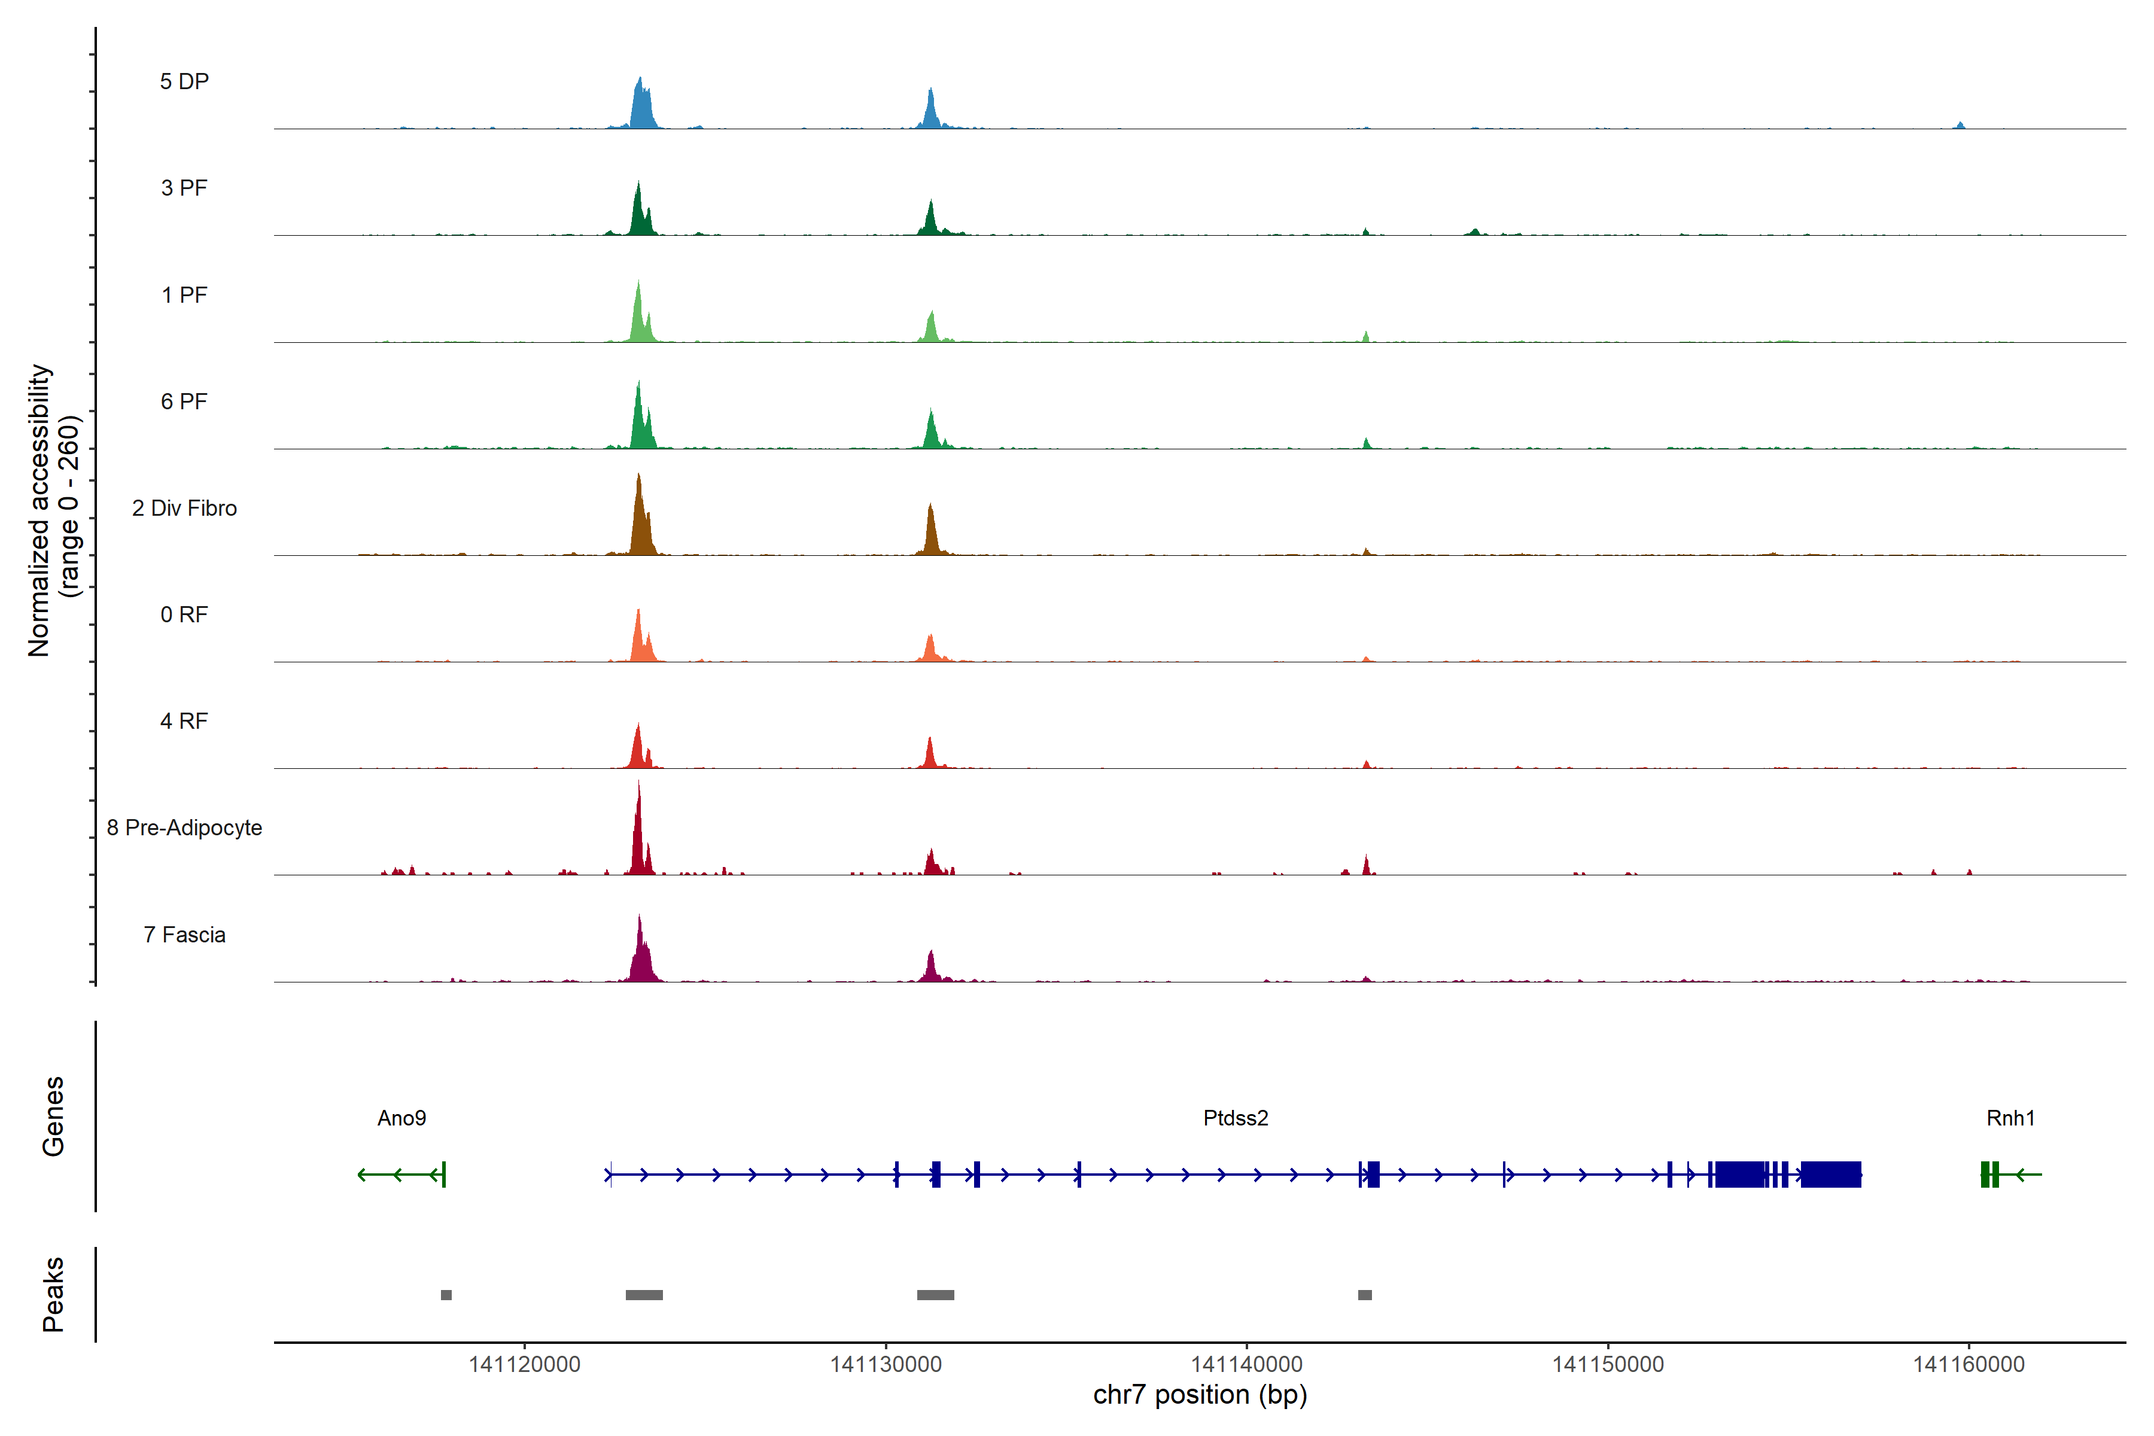Click the 5 DP track label
The height and width of the screenshot is (1436, 2154).
point(184,81)
